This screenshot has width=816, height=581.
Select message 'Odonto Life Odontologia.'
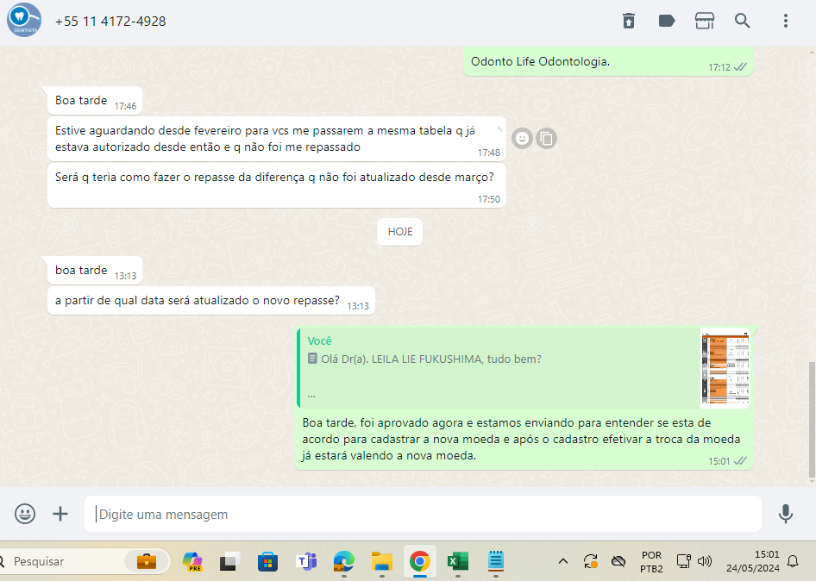607,62
